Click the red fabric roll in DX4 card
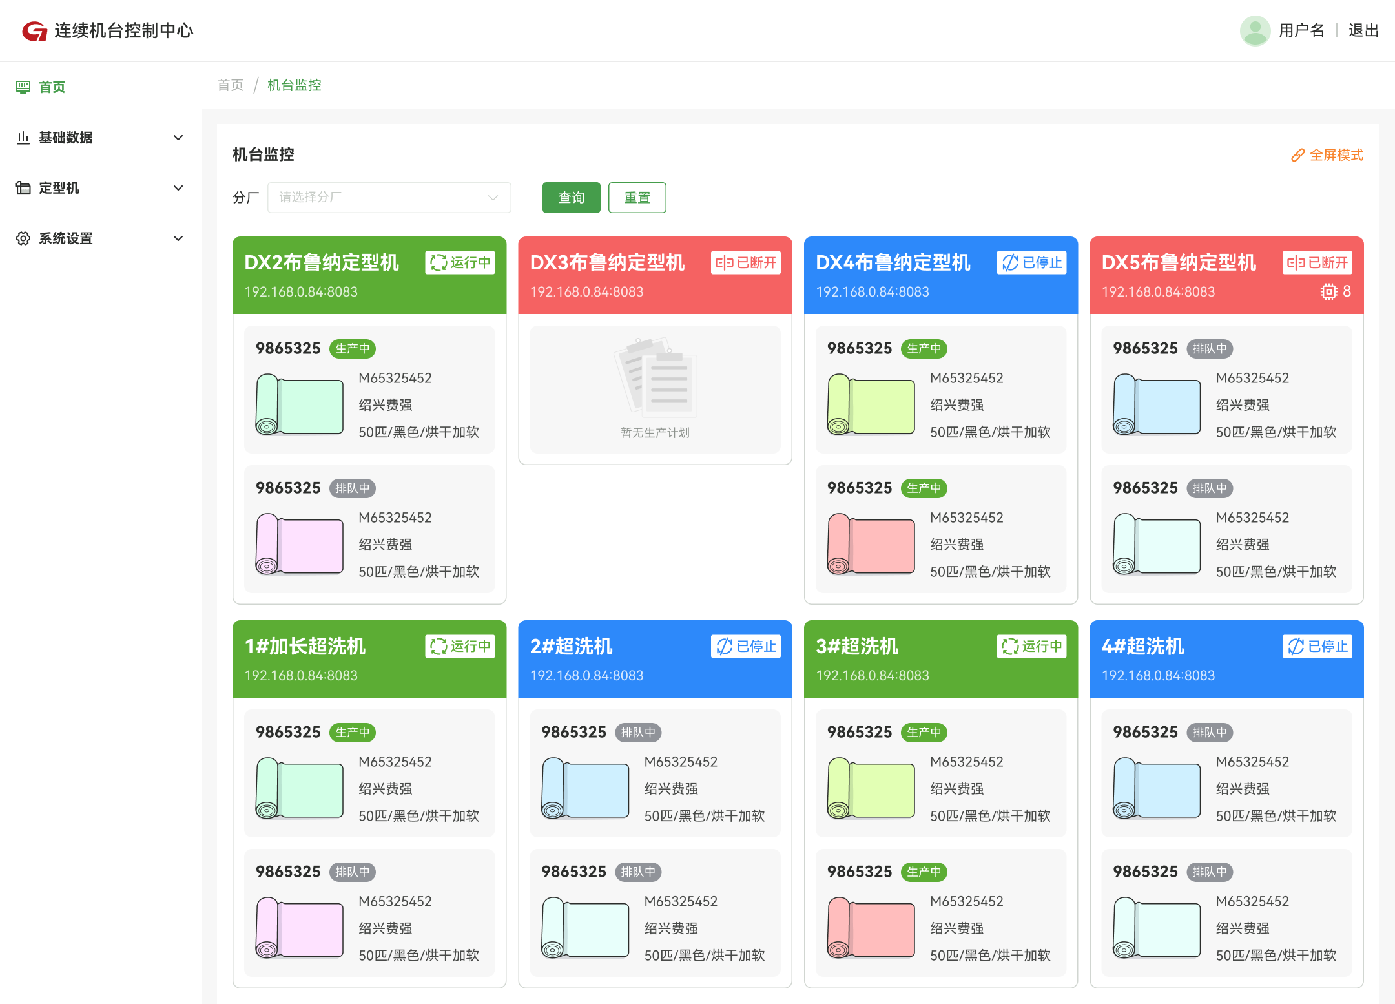This screenshot has width=1395, height=1004. [x=871, y=544]
